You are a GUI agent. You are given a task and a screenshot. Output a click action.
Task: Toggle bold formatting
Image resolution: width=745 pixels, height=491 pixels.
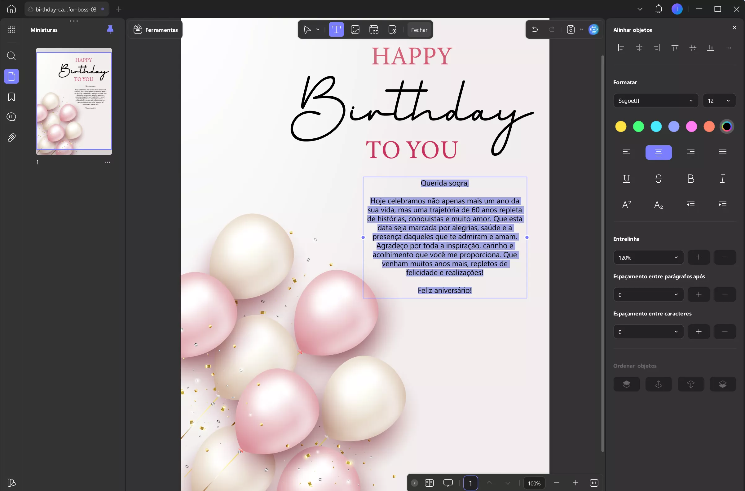(690, 179)
